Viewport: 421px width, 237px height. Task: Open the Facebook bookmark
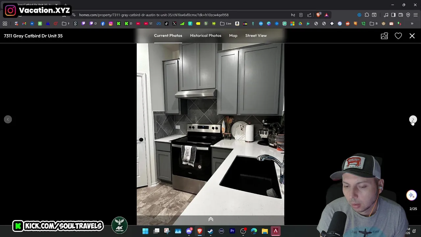click(103, 24)
